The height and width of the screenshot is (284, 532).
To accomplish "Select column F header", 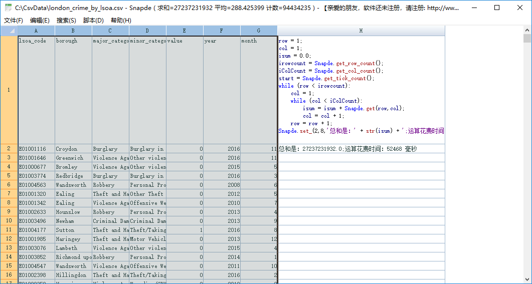I will click(x=222, y=31).
